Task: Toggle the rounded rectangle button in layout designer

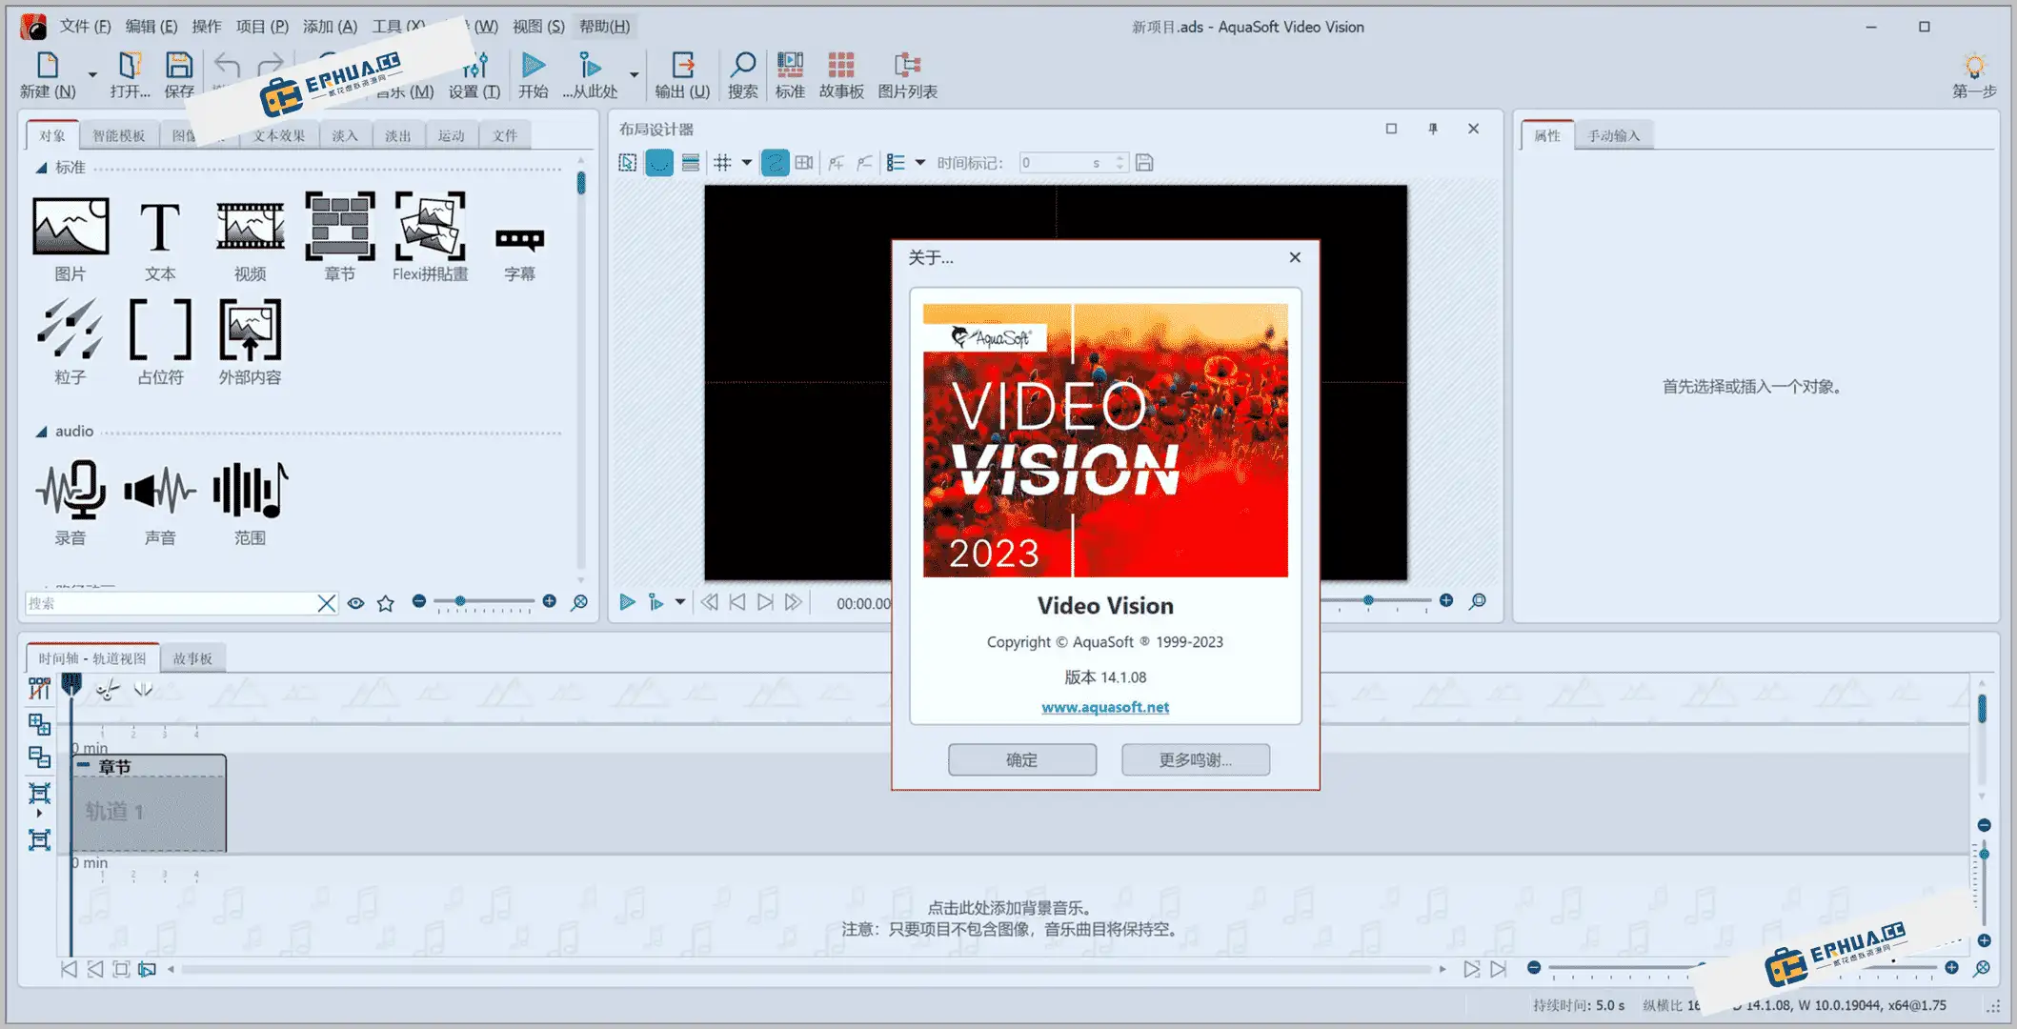Action: click(x=659, y=163)
